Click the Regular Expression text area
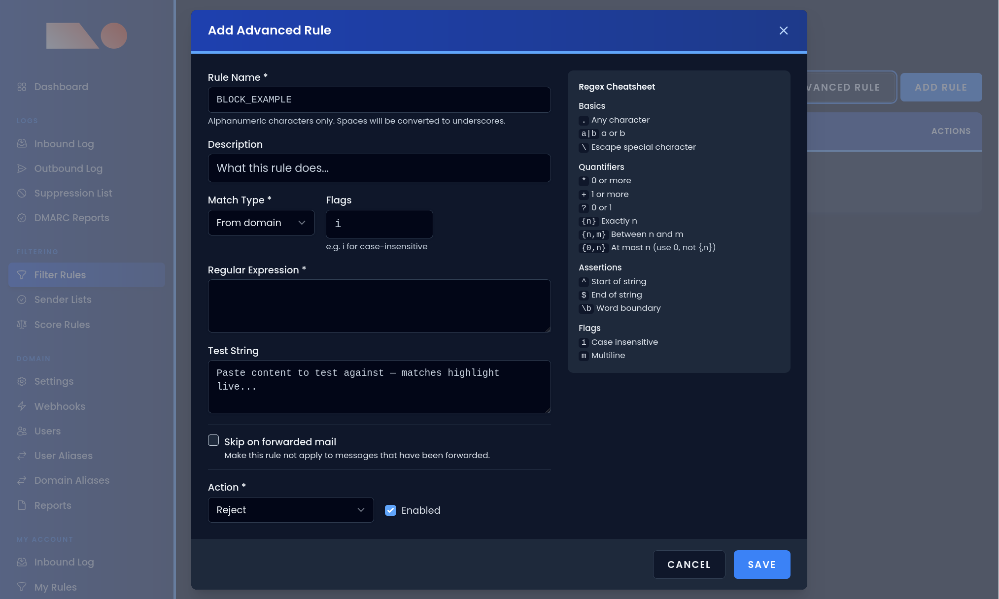Viewport: 999px width, 599px height. [379, 306]
